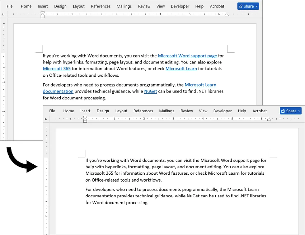Click 'for Word document processing.' in lower document
305x235 pixels.
point(117,202)
